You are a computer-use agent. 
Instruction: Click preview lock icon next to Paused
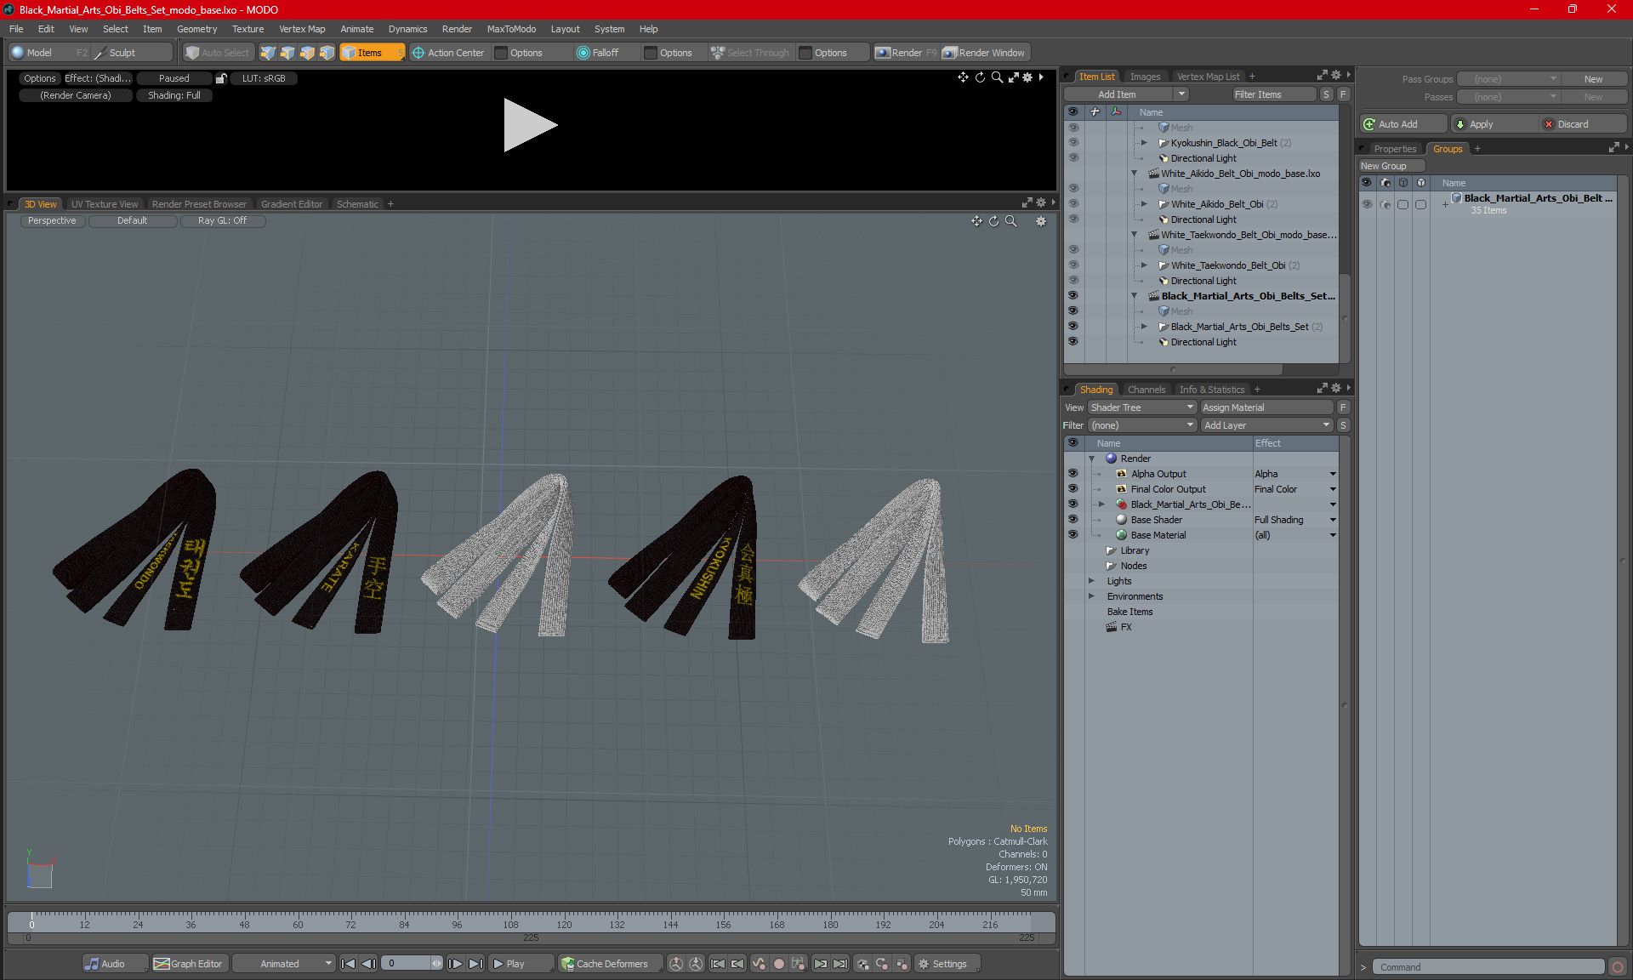tap(221, 78)
